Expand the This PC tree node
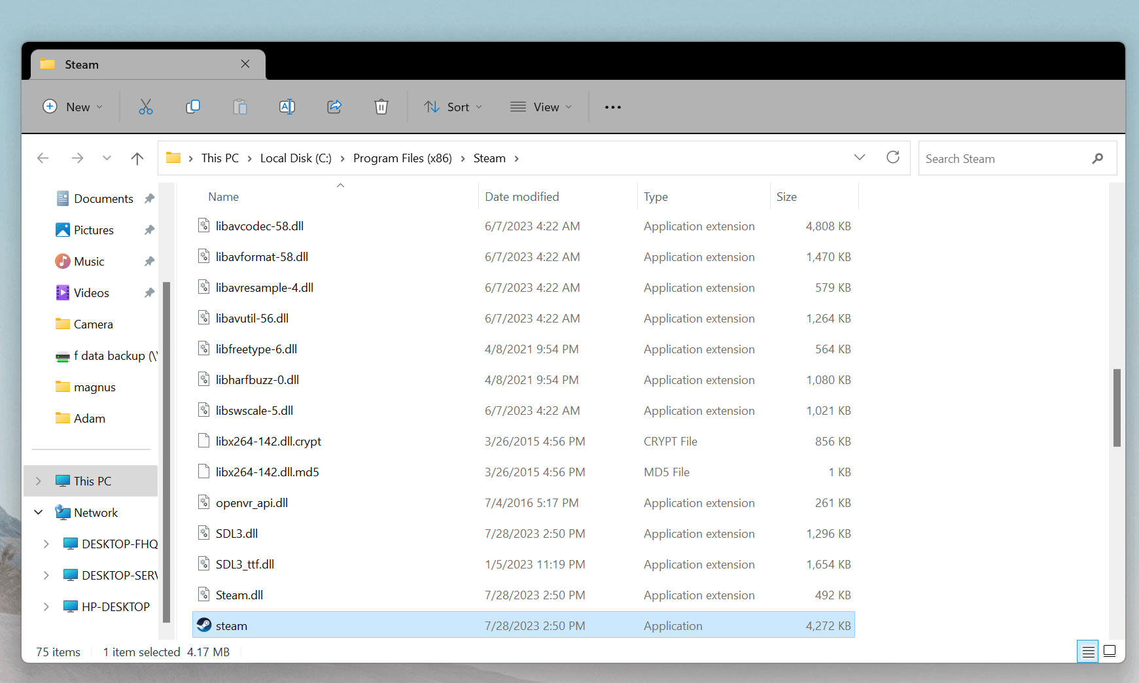 (39, 481)
